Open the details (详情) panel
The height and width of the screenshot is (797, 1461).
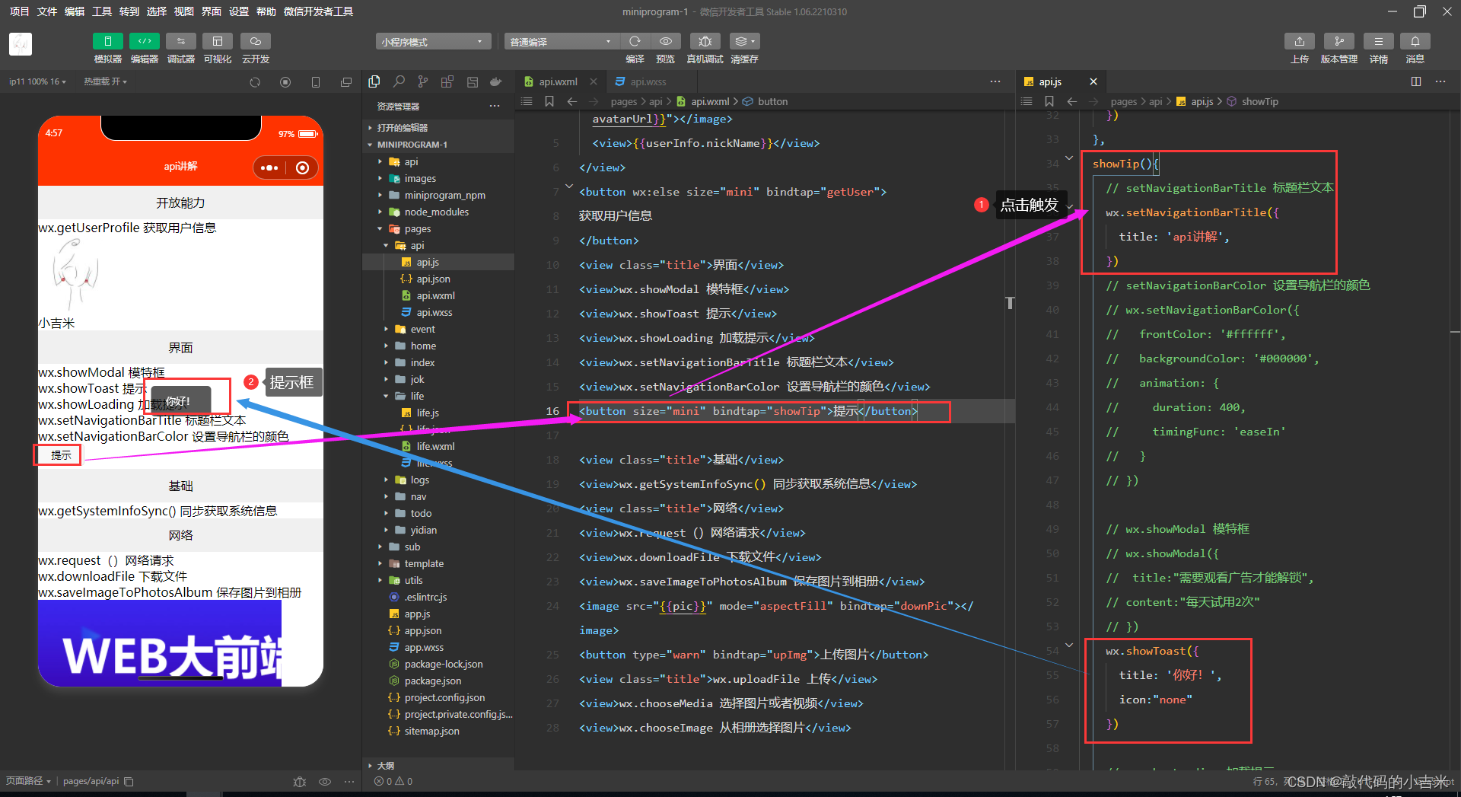1379,41
